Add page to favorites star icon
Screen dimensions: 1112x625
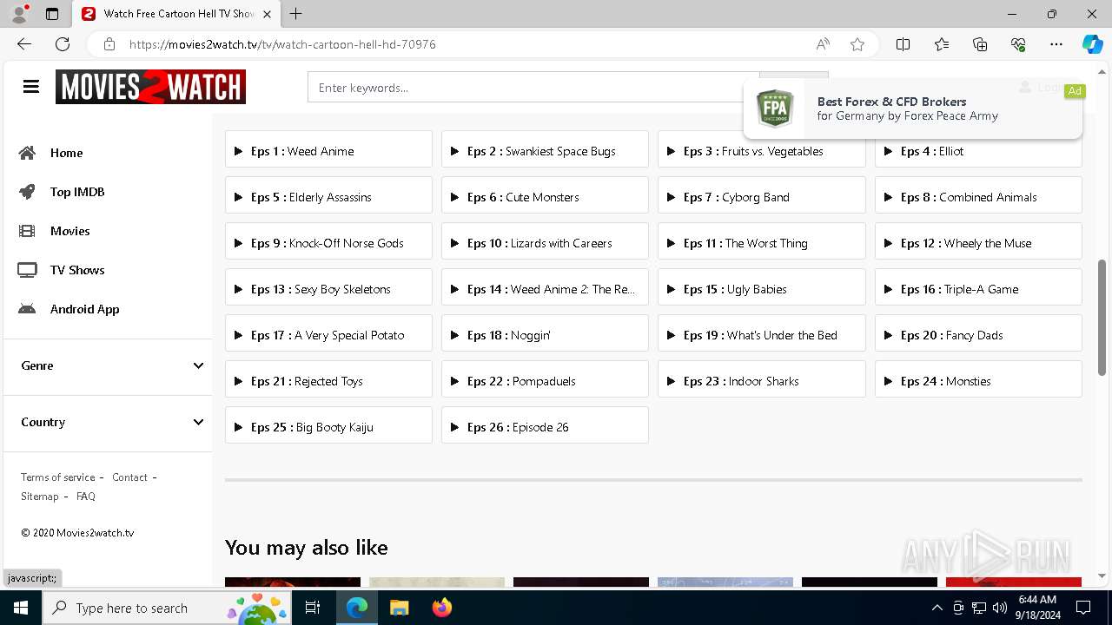point(857,44)
